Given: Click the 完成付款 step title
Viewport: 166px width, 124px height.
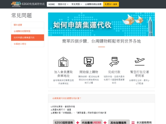Looking at the screenshot, I should click(114, 72).
